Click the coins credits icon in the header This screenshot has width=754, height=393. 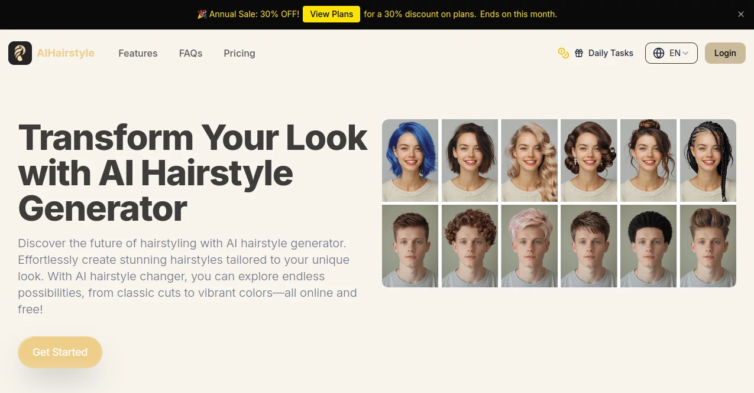[x=562, y=53]
